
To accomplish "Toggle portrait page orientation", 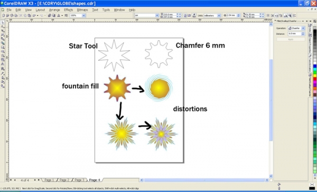I will click(185, 15).
